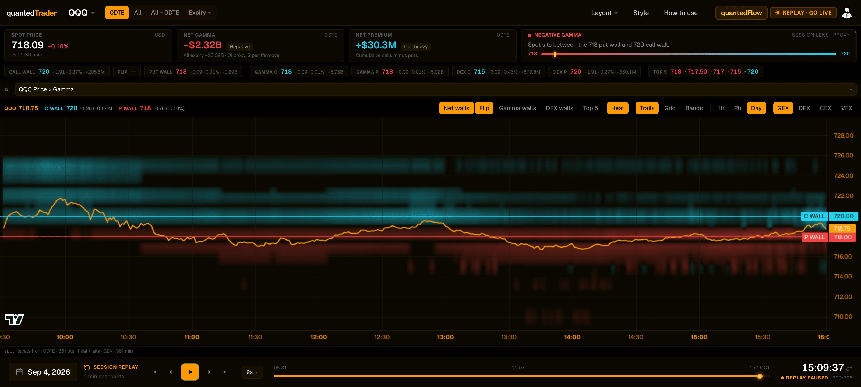861x387 pixels.
Task: Click the quantedTrader logo
Action: (x=32, y=13)
